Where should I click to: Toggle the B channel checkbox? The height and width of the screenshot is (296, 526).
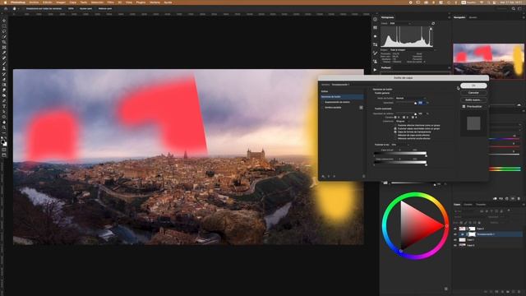413,118
